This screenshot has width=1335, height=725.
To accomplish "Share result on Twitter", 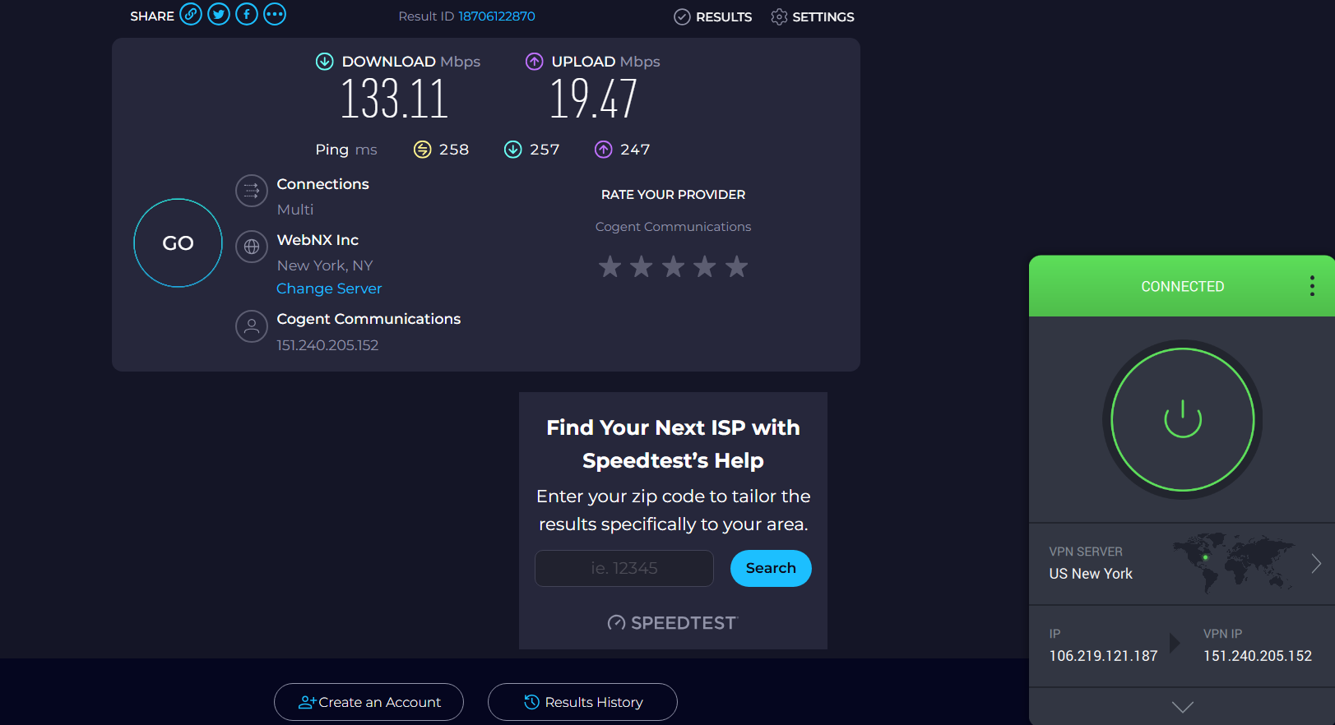I will 219,15.
